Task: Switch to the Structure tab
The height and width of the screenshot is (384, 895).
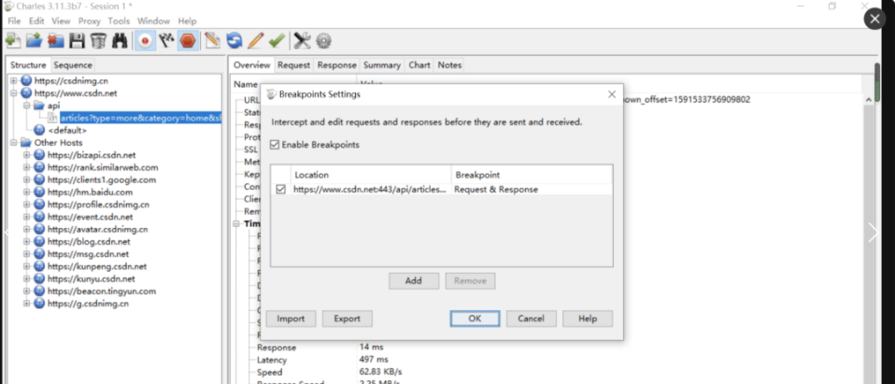Action: click(x=28, y=65)
